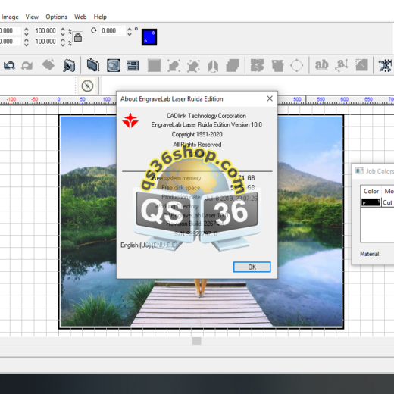
Task: Click the greyed circle-with-nodes toolbar icon
Action: 297,66
